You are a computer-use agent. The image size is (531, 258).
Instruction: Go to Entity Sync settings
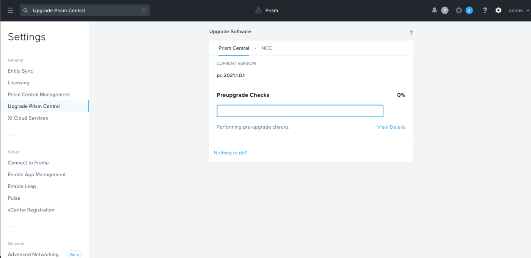click(20, 71)
